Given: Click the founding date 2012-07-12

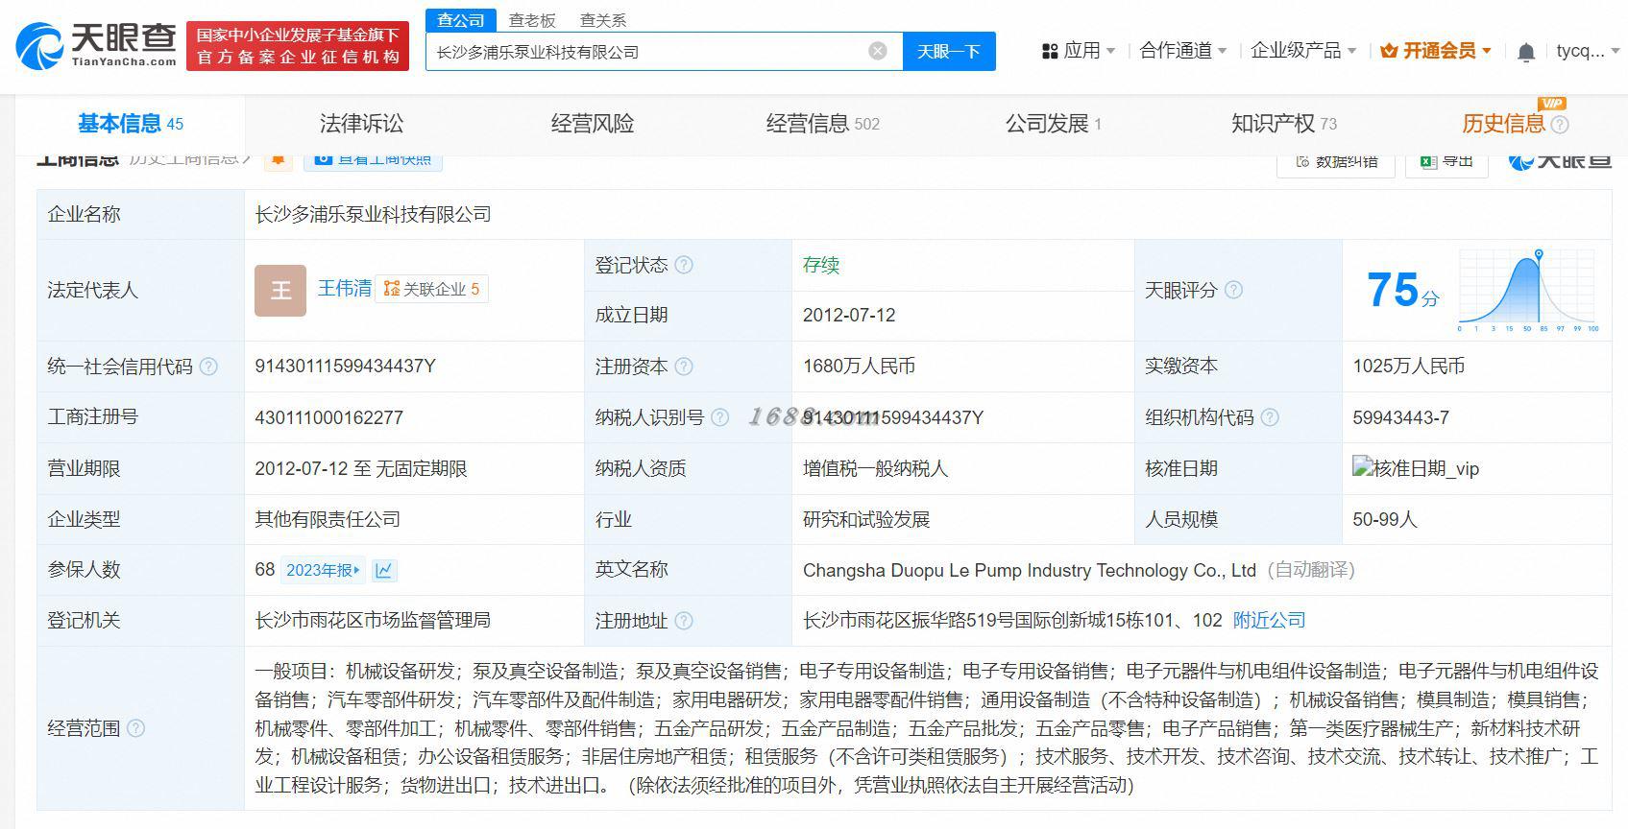Looking at the screenshot, I should pyautogui.click(x=849, y=315).
